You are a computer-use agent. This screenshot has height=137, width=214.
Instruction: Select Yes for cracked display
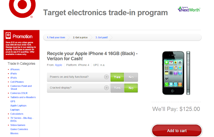[x=117, y=88]
